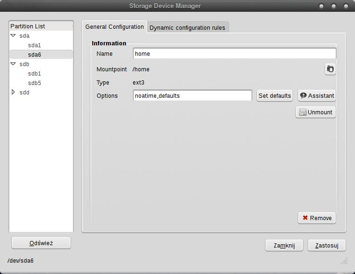Click the ext3 type value
The height and width of the screenshot is (274, 355).
click(x=138, y=83)
